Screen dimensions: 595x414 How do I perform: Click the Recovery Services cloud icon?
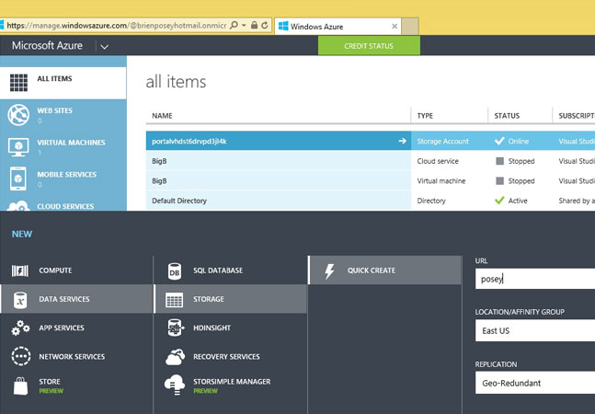point(176,357)
